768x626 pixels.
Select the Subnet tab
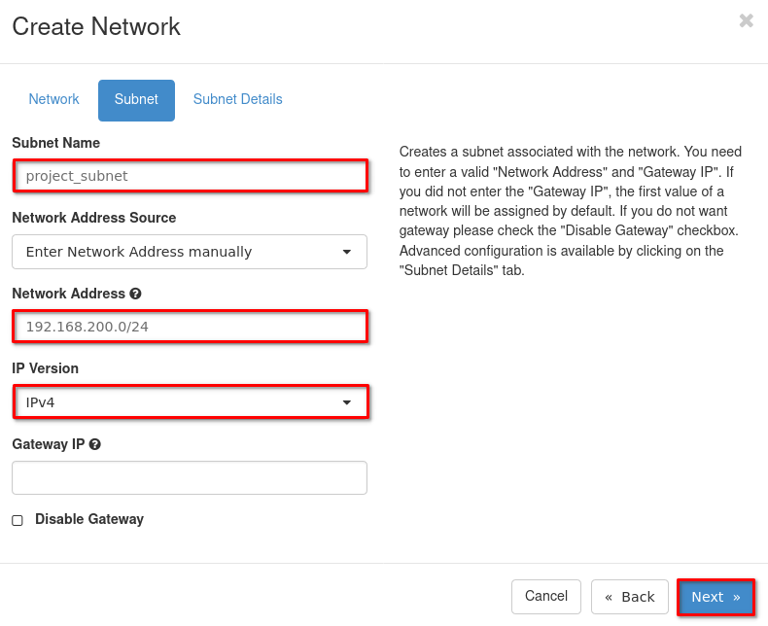pos(136,100)
